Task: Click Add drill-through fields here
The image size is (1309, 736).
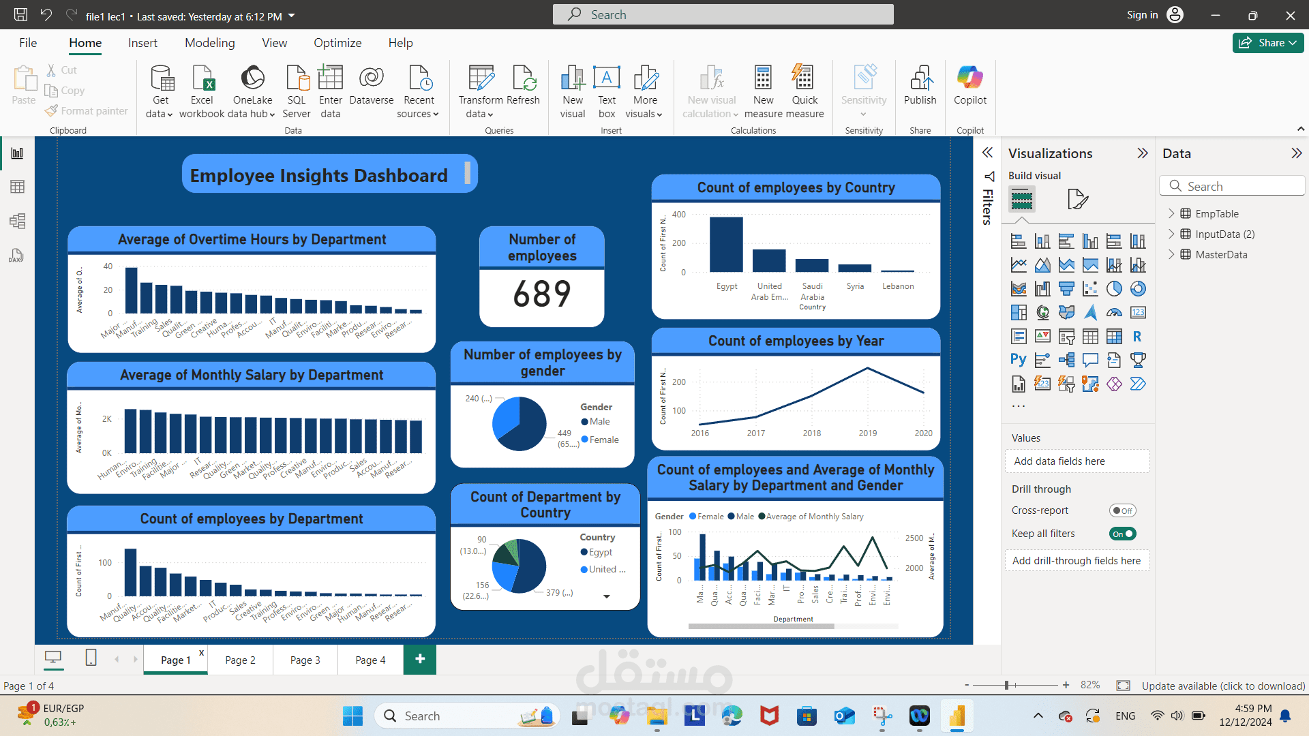Action: click(x=1077, y=561)
